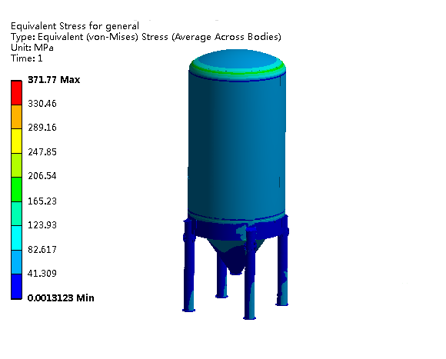Click the 'Time: 1' text line
This screenshot has width=446, height=359.
pyautogui.click(x=26, y=58)
